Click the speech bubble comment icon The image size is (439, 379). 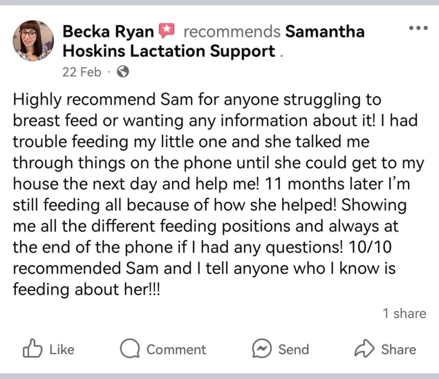(130, 348)
